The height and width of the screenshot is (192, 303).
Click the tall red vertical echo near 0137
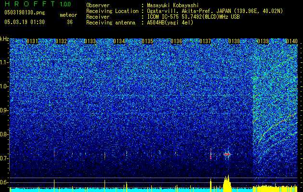[x=211, y=154]
